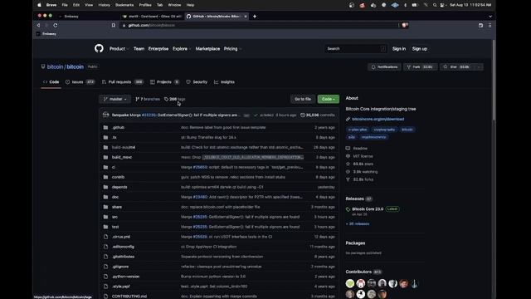
Task: View the 366 tags link
Action: [175, 99]
